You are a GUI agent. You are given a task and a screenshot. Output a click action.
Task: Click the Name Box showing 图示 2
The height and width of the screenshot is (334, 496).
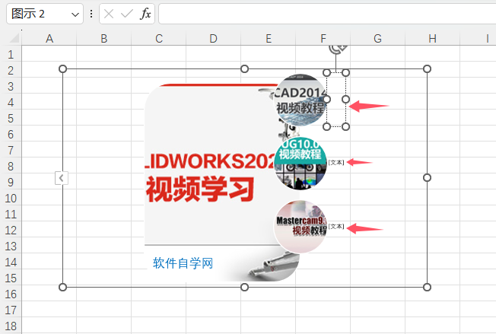tap(45, 14)
